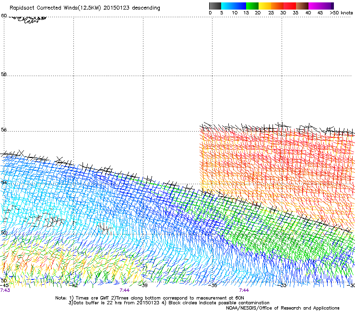Click the dark blue 10-15 knots legend swatch

point(240,6)
